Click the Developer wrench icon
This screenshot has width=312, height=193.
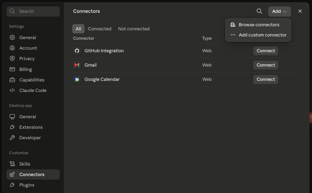12,138
